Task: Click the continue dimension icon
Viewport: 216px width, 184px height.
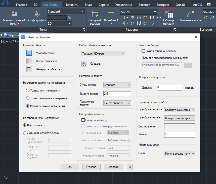Action: point(123,18)
